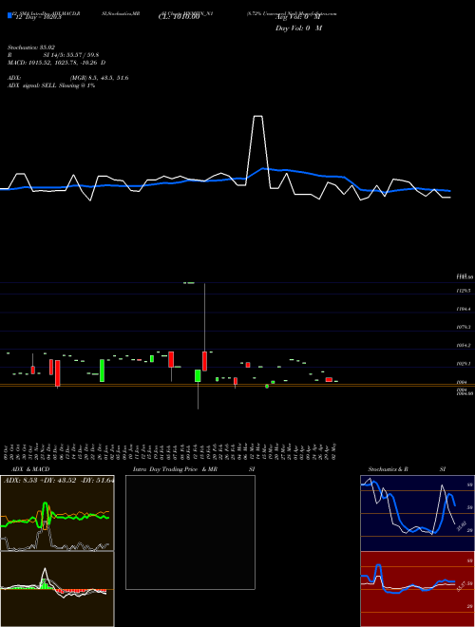Click 'Intra Day Trading Price & MR' title
This screenshot has width=475, height=627.
tap(175, 469)
